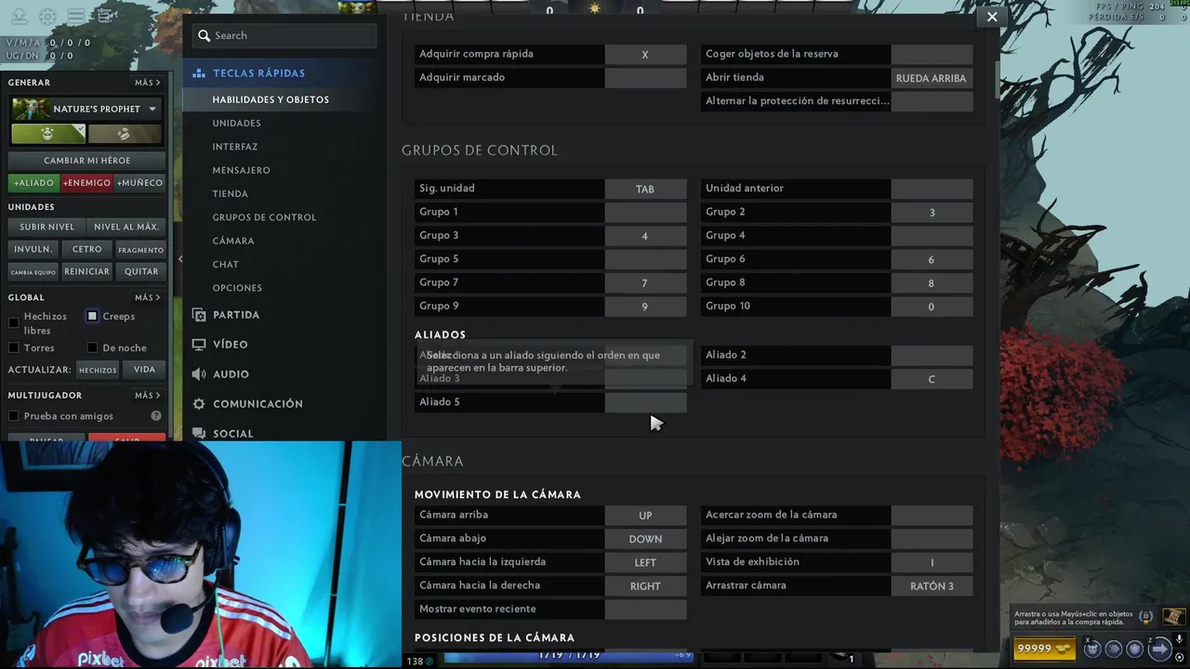Expand MÁS next to Generar
The width and height of the screenshot is (1190, 669).
[x=148, y=83]
